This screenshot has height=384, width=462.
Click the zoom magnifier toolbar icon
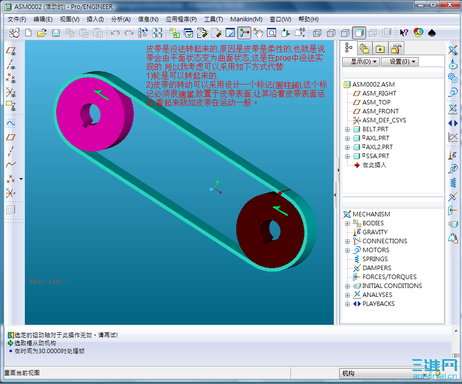(x=272, y=33)
